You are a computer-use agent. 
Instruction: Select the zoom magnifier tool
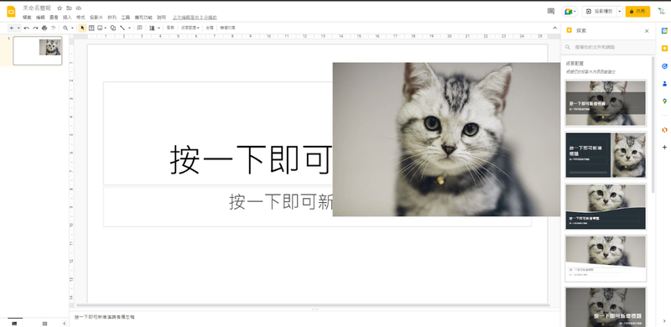point(65,28)
